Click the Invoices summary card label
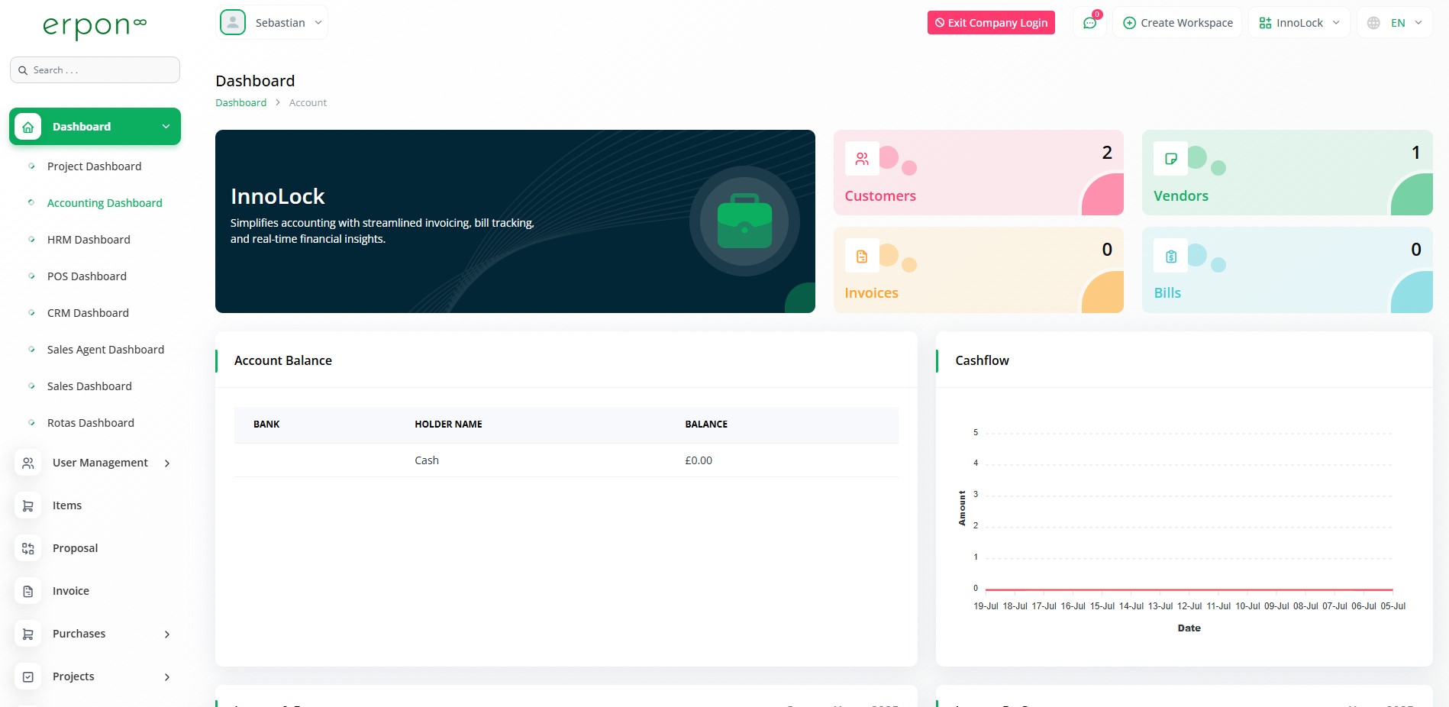Image resolution: width=1449 pixels, height=707 pixels. pyautogui.click(x=871, y=293)
